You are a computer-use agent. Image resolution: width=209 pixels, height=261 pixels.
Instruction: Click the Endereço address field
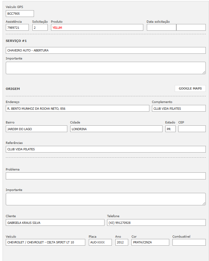(77, 108)
